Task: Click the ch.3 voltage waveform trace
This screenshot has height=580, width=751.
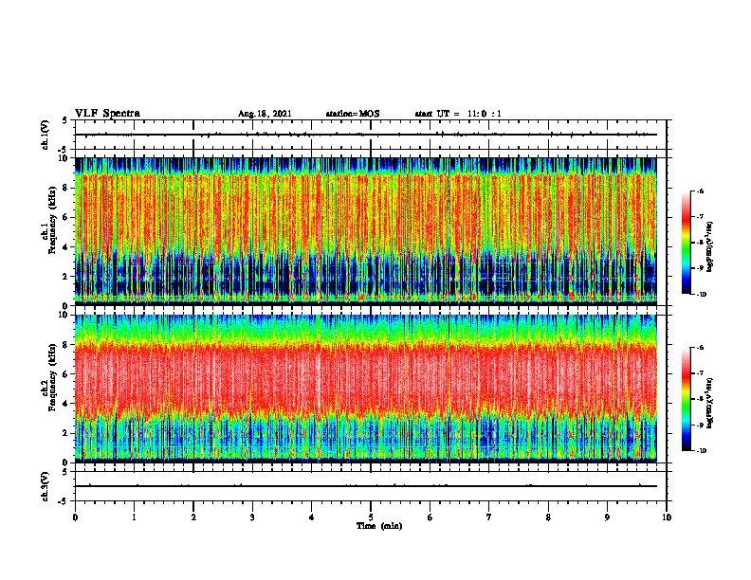Action: click(x=366, y=486)
